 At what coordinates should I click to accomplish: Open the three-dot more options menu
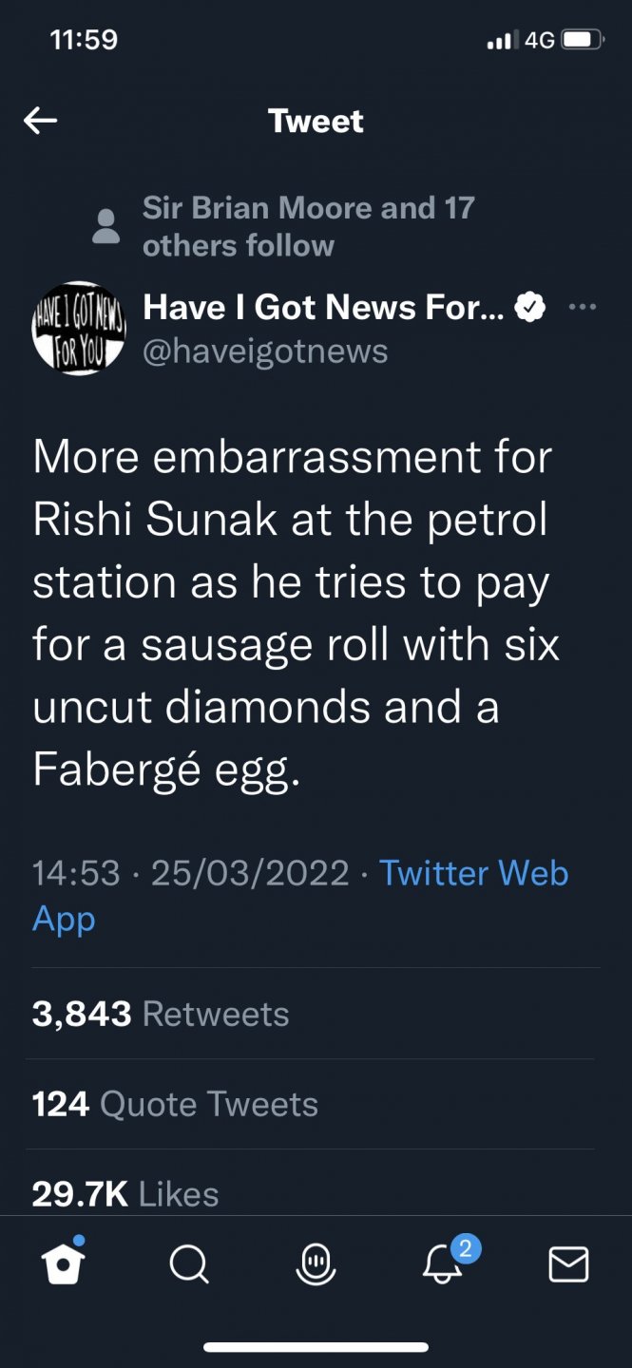click(x=581, y=307)
